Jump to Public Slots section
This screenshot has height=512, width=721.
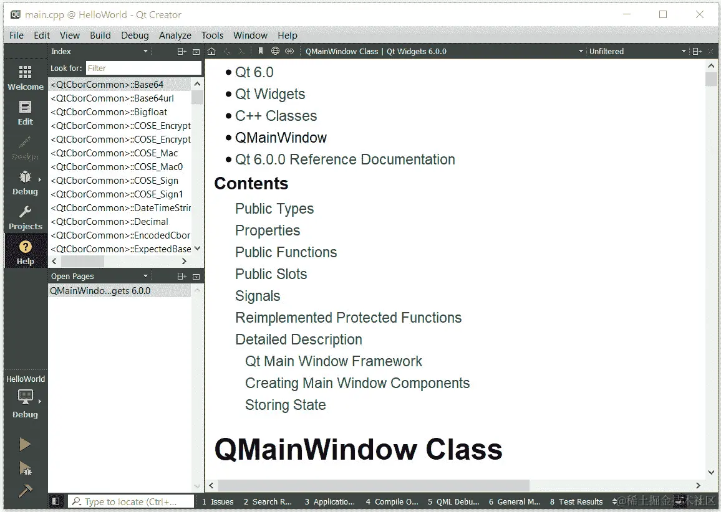pos(271,274)
